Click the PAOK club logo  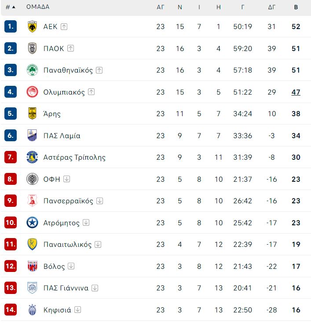32,48
